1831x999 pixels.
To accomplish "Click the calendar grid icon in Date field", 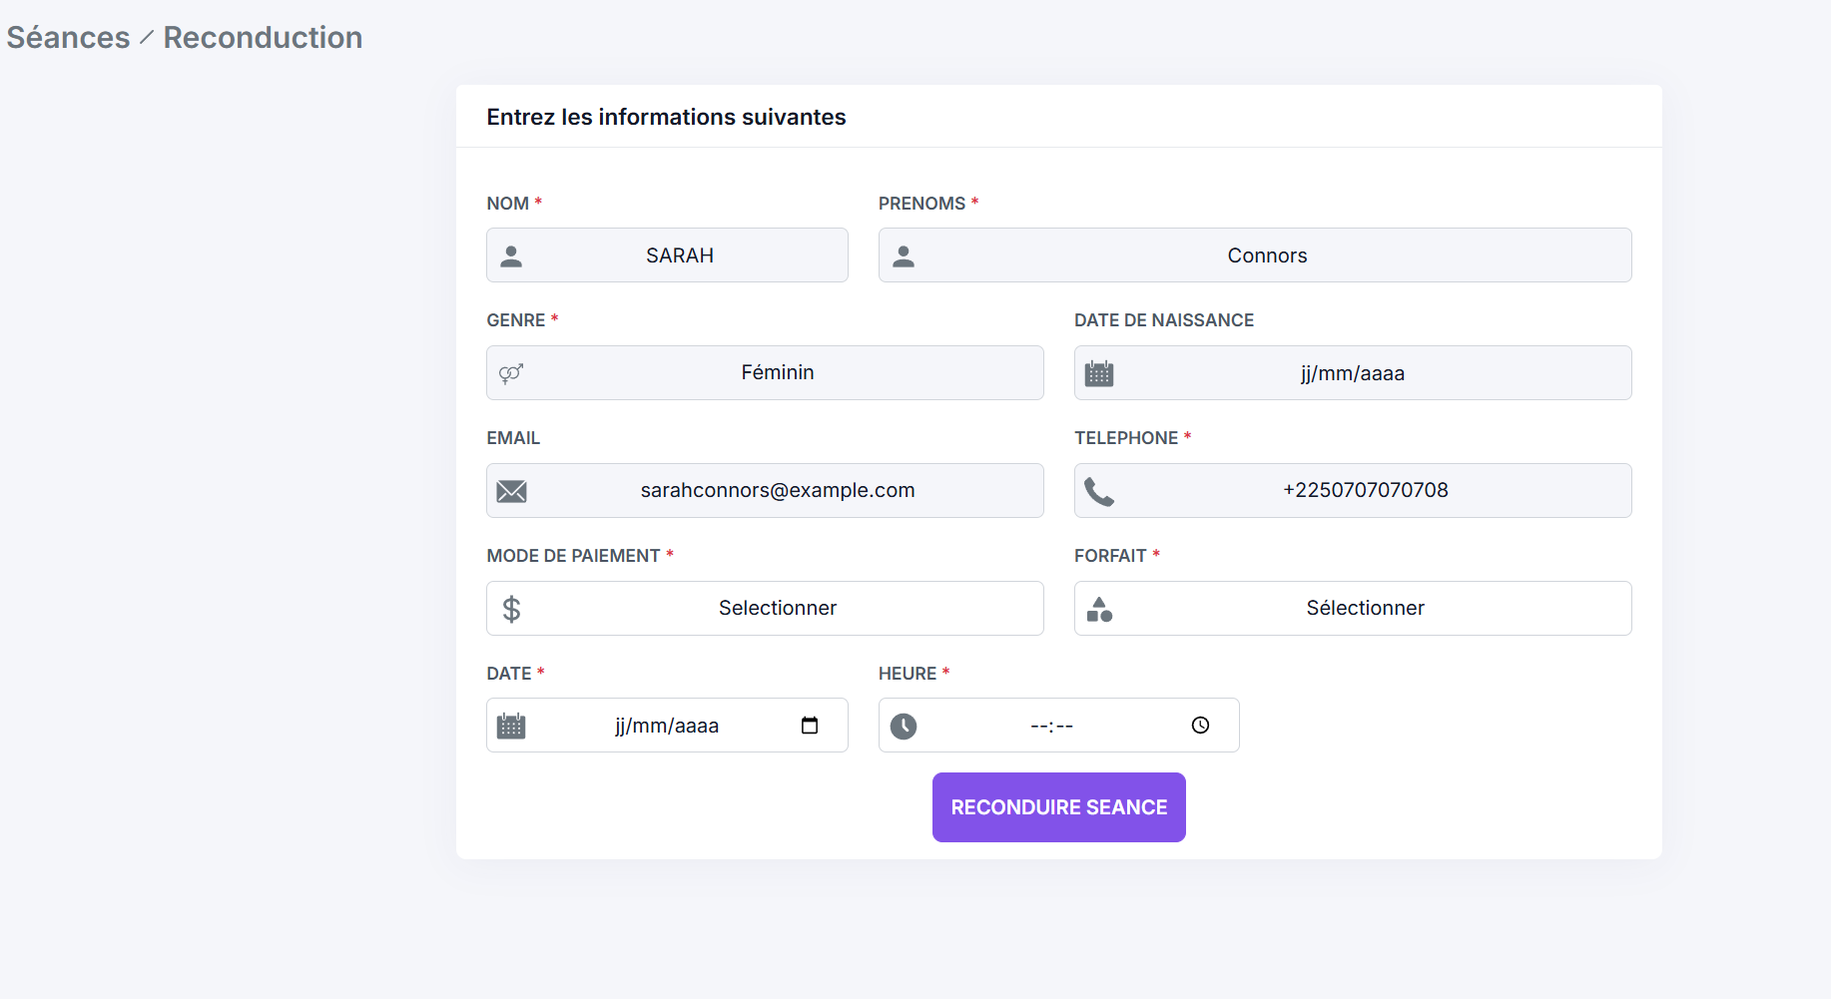I will 511,726.
